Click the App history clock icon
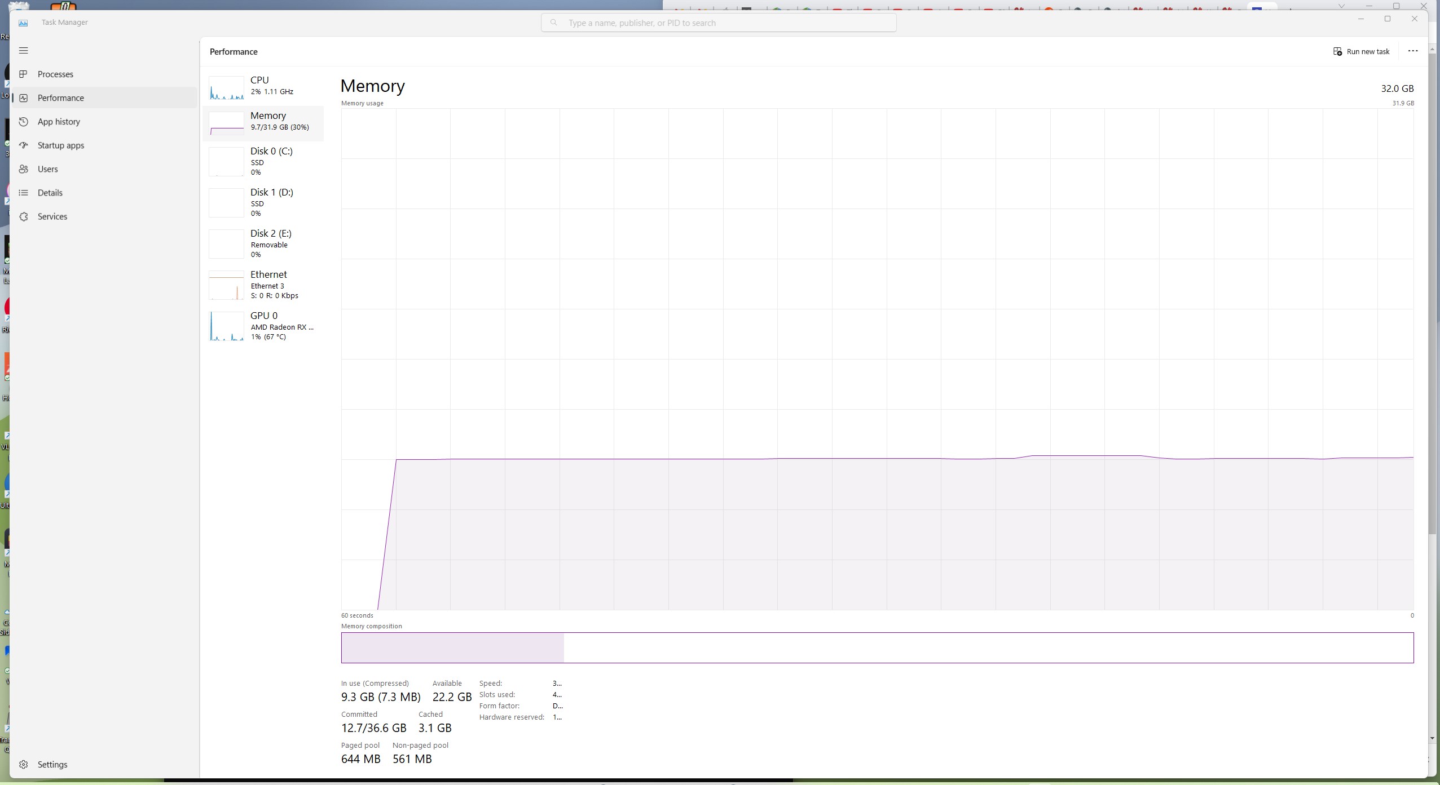The image size is (1440, 785). tap(23, 122)
